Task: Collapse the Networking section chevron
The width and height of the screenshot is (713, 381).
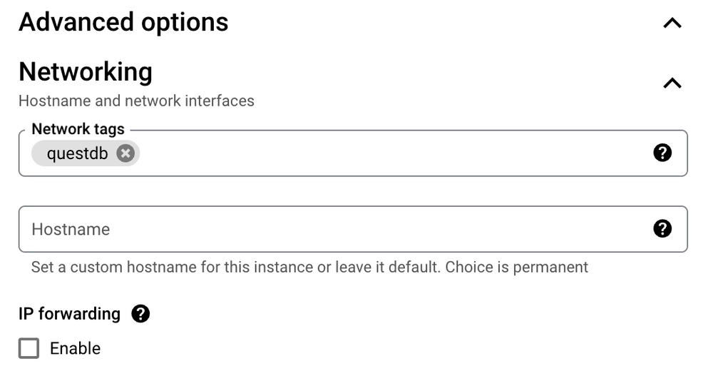Action: [672, 83]
